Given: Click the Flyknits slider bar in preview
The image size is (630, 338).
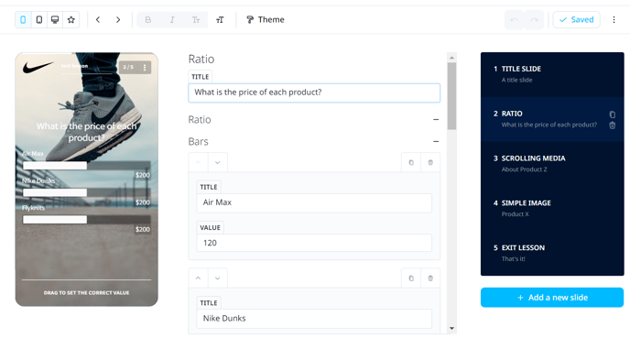Looking at the screenshot, I should click(x=86, y=220).
